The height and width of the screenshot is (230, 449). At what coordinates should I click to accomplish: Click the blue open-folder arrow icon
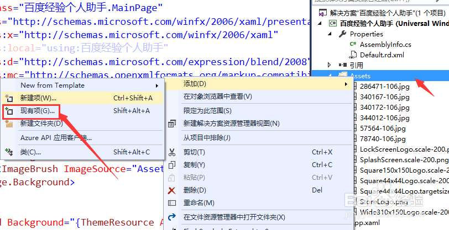point(172,217)
